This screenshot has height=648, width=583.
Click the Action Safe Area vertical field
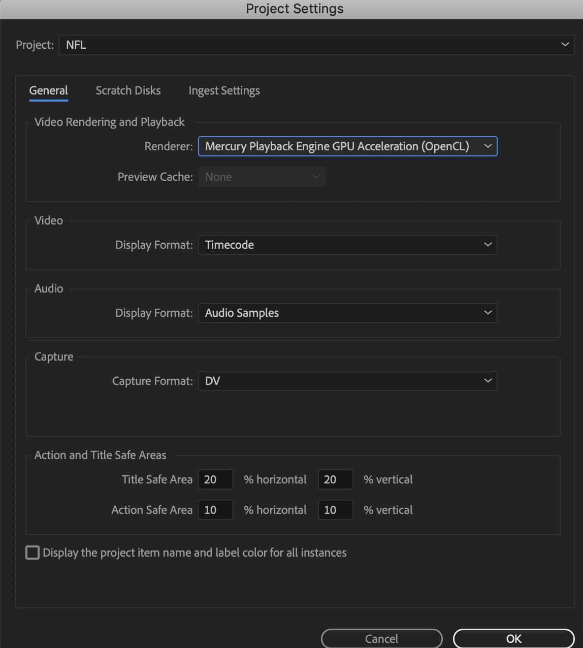pos(335,510)
